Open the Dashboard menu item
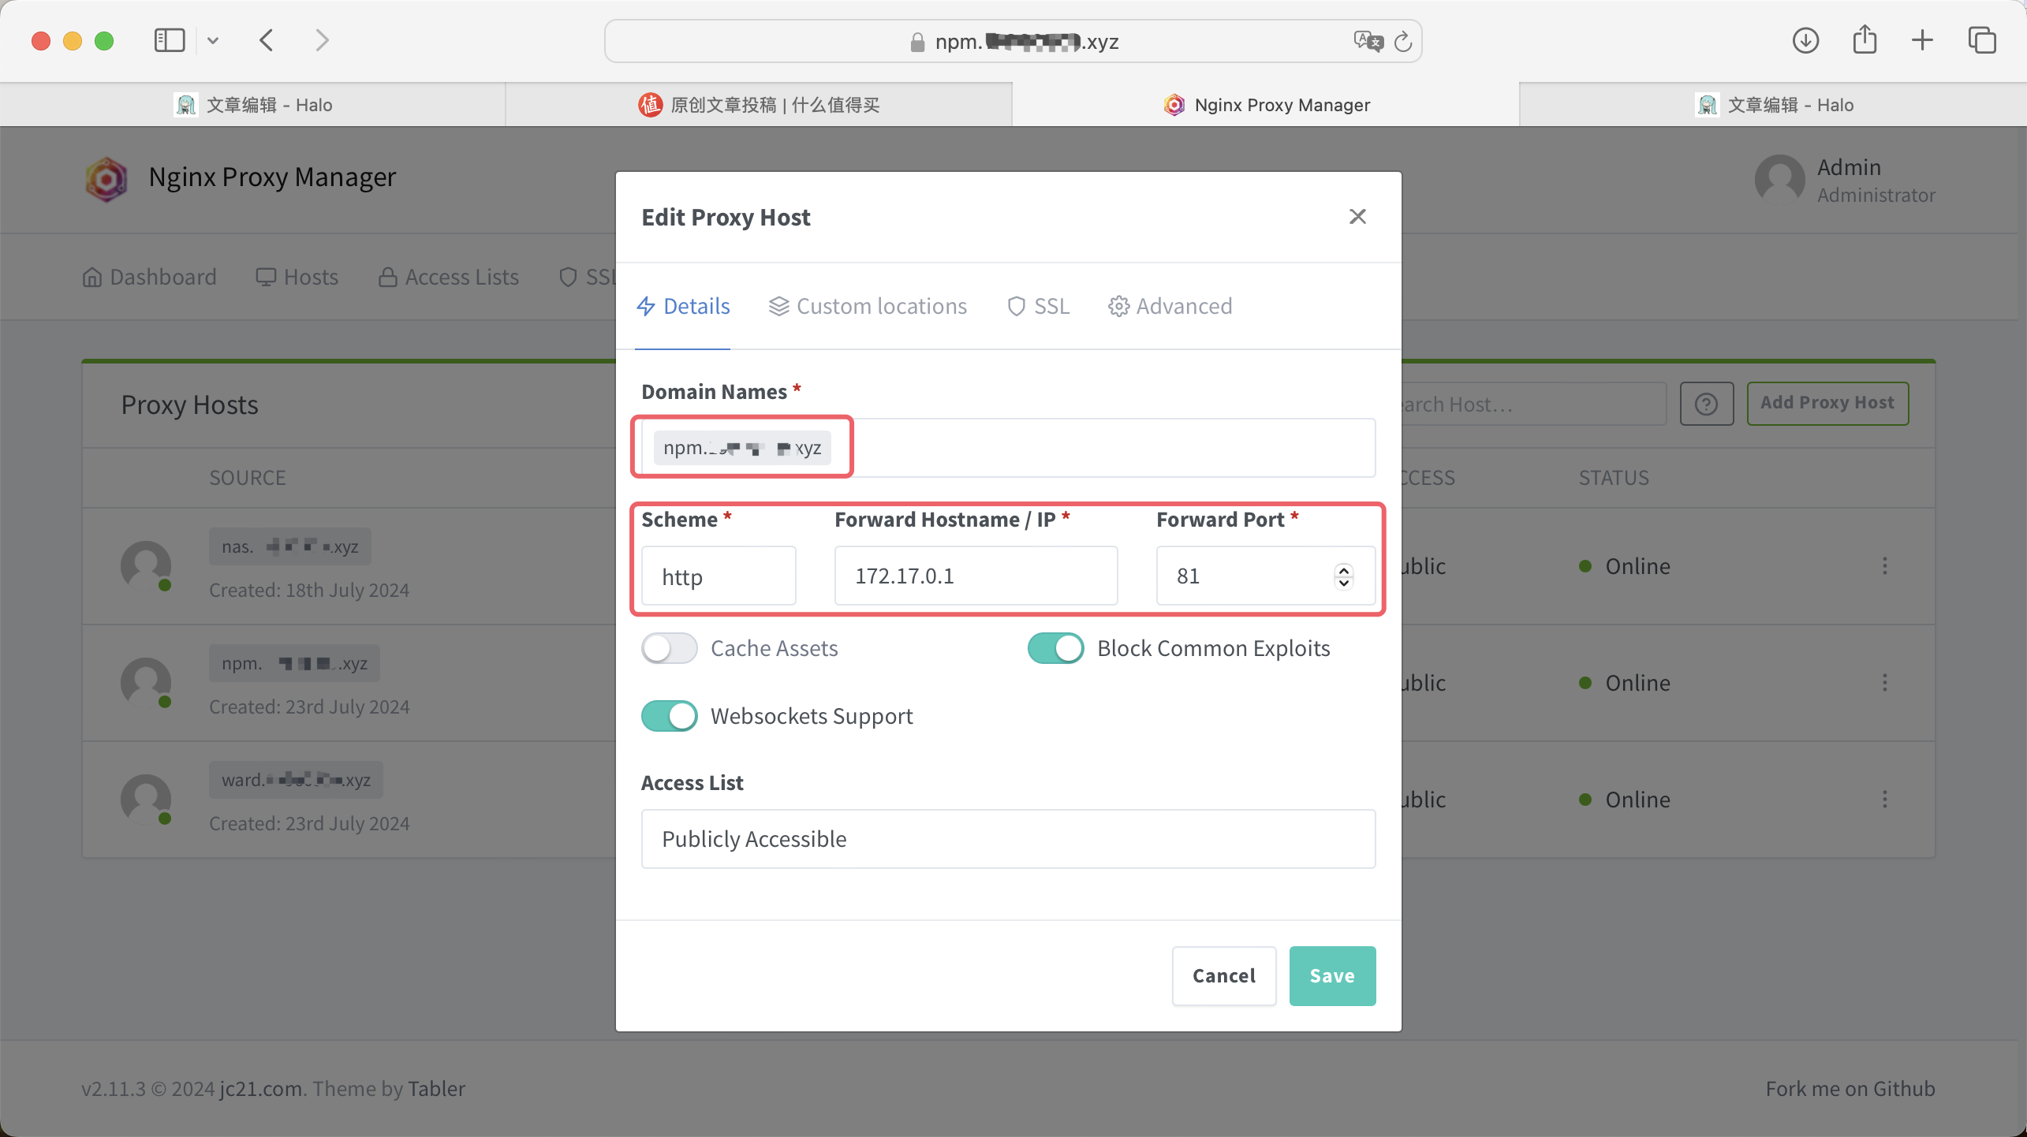Image resolution: width=2027 pixels, height=1137 pixels. pos(149,278)
